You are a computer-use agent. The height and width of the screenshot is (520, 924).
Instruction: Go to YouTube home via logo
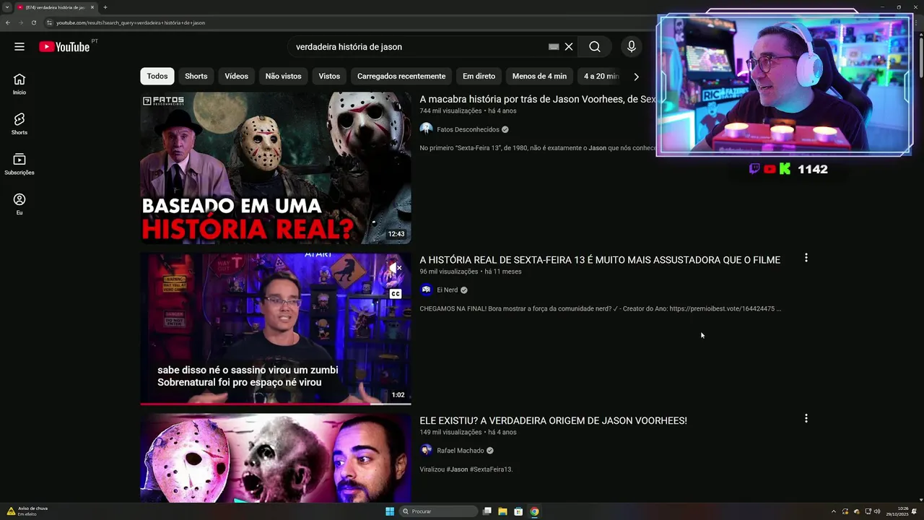coord(65,47)
